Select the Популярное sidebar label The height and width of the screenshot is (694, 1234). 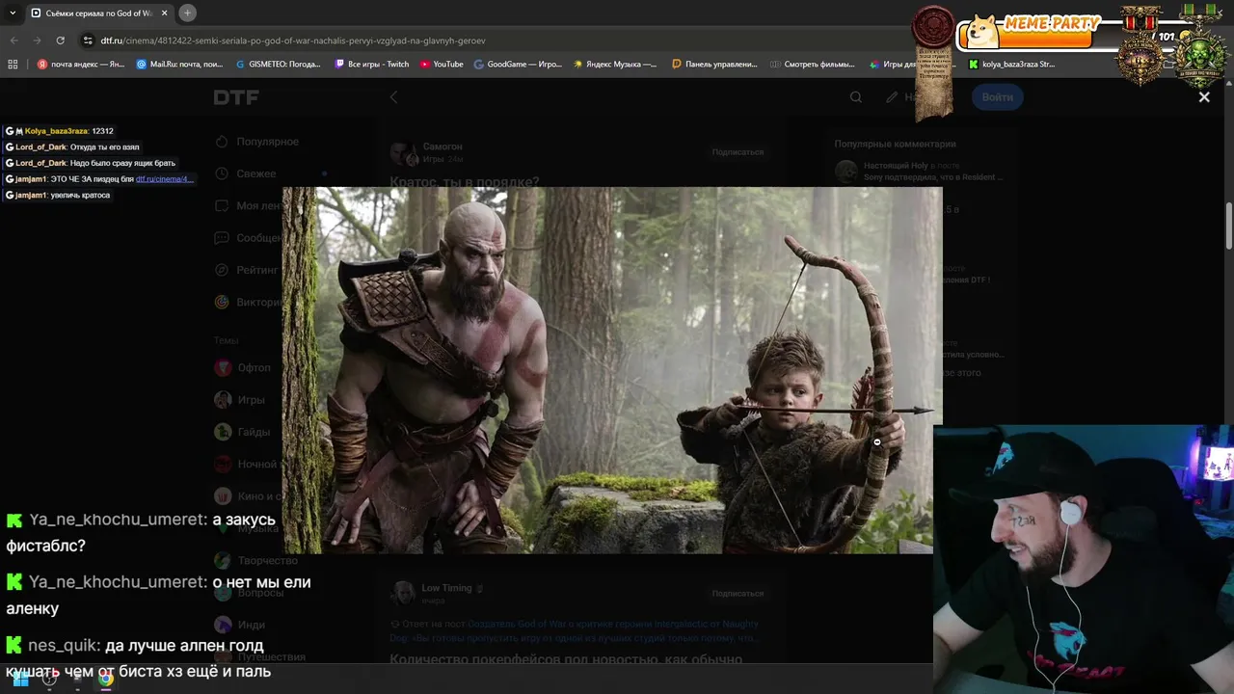click(268, 142)
